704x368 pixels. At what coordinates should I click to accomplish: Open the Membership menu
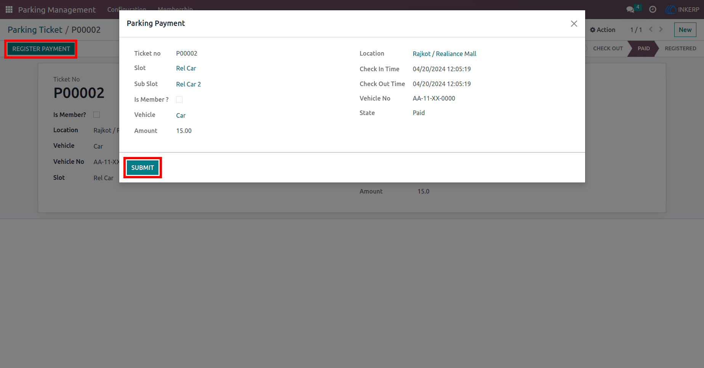coord(175,10)
